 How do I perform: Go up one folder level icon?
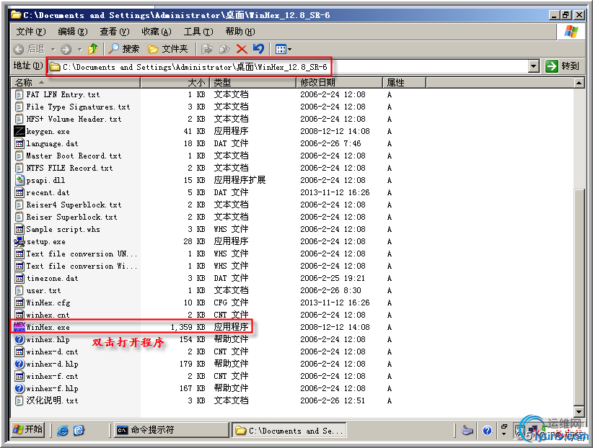click(x=92, y=49)
